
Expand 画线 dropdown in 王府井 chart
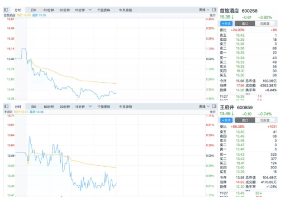click(204, 106)
